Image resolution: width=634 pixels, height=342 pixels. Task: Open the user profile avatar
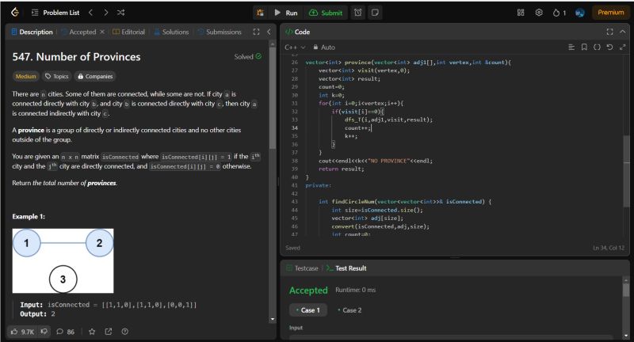580,13
